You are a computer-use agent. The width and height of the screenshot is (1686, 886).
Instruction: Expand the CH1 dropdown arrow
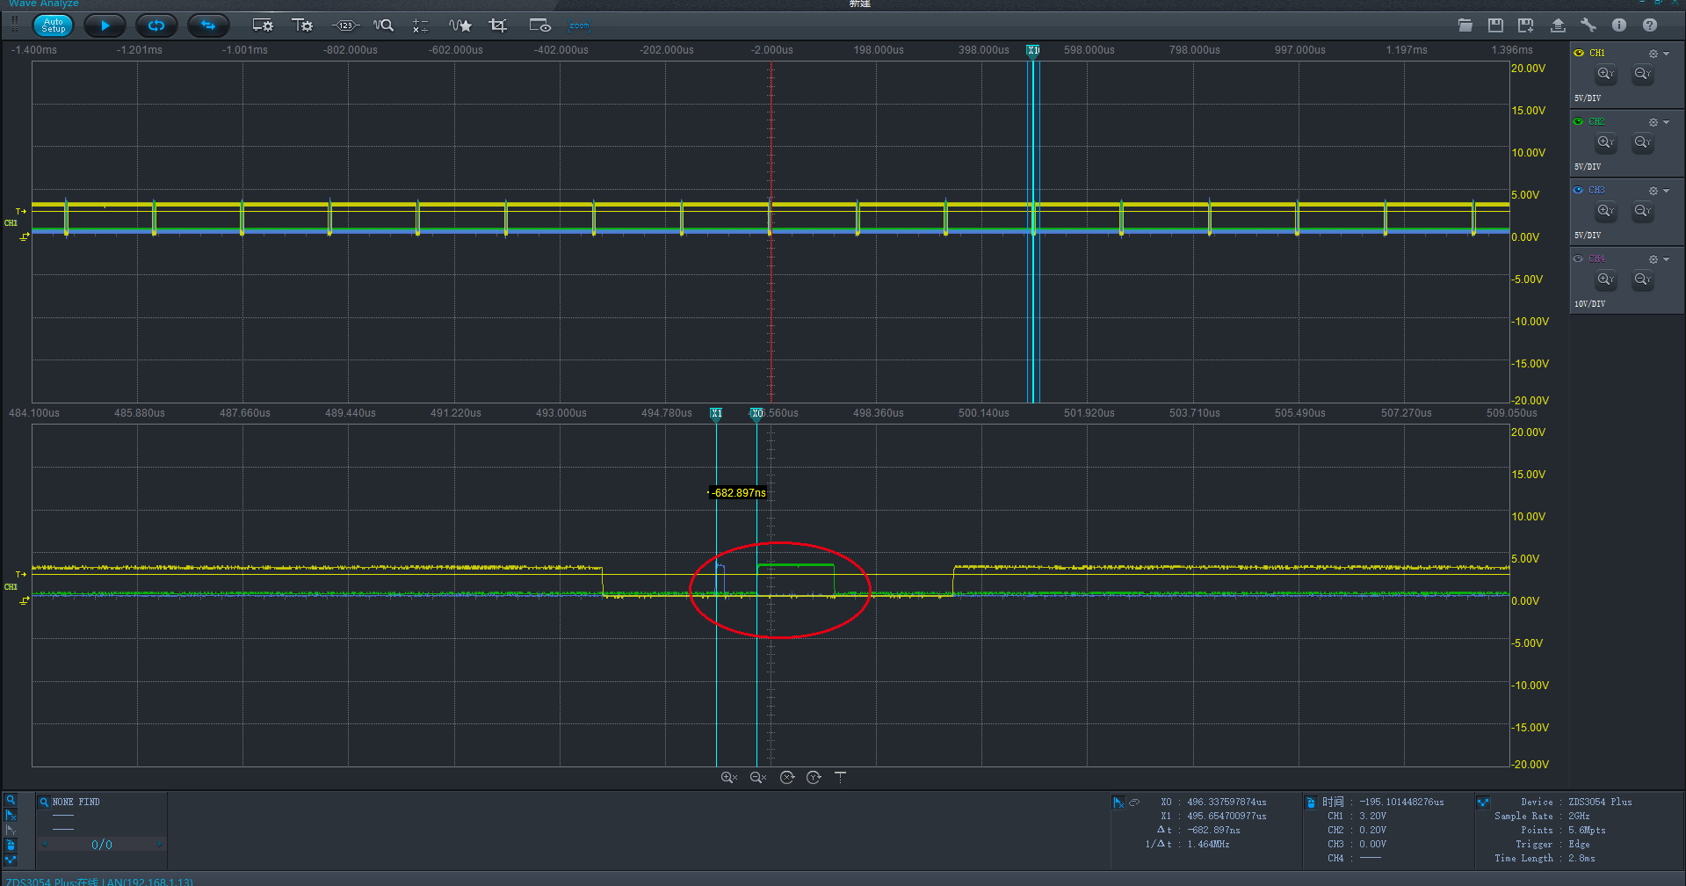point(1666,54)
